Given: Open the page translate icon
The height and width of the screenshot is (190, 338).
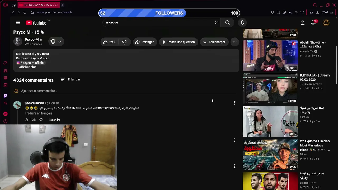Looking at the screenshot, I should point(290,12).
